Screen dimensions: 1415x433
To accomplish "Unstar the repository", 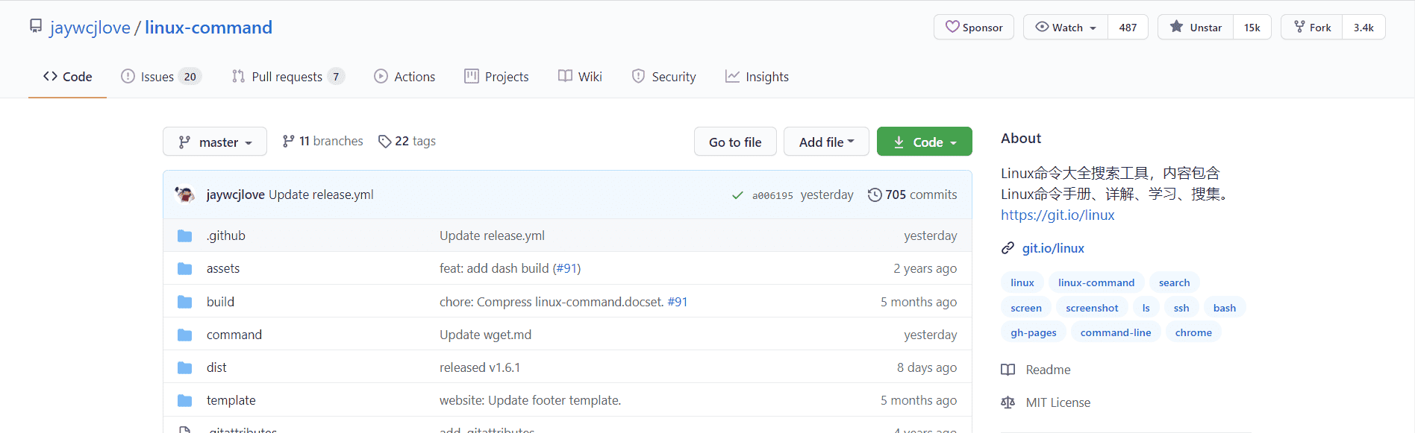I will pyautogui.click(x=1196, y=27).
